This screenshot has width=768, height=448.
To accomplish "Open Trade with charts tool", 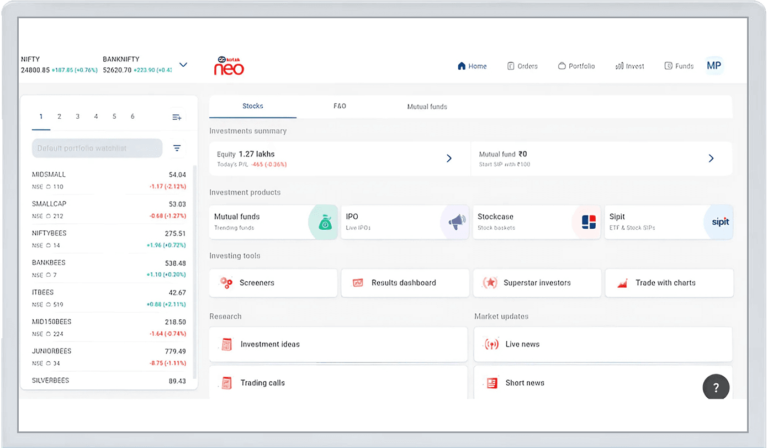I will click(x=669, y=283).
